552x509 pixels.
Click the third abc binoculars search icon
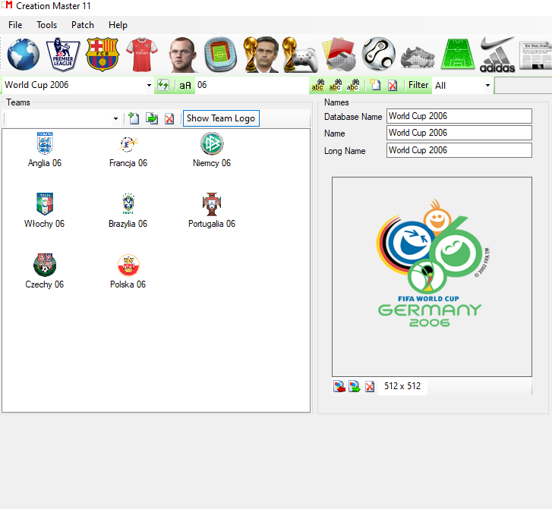point(352,85)
